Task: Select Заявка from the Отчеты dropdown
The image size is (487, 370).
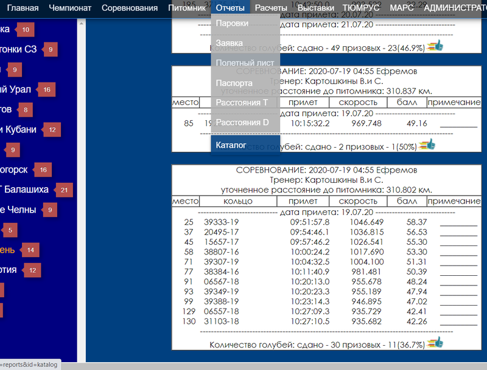Action: [245, 43]
